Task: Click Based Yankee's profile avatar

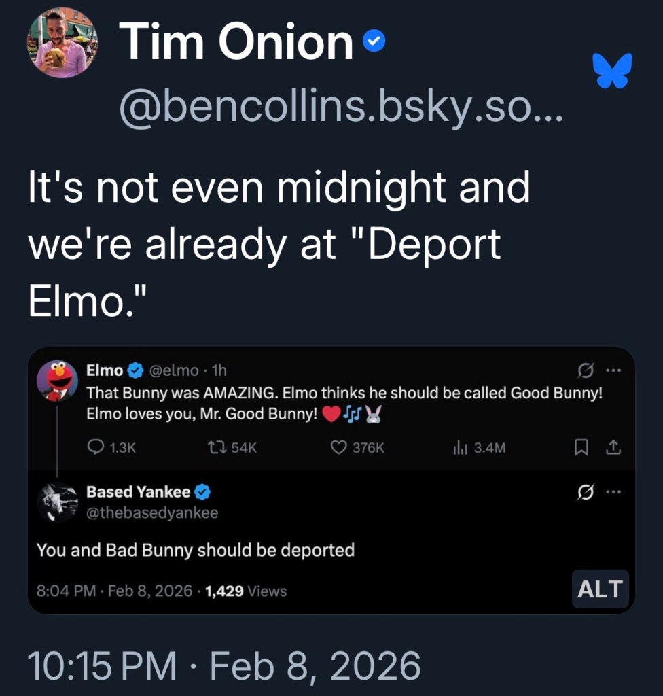Action: click(57, 502)
